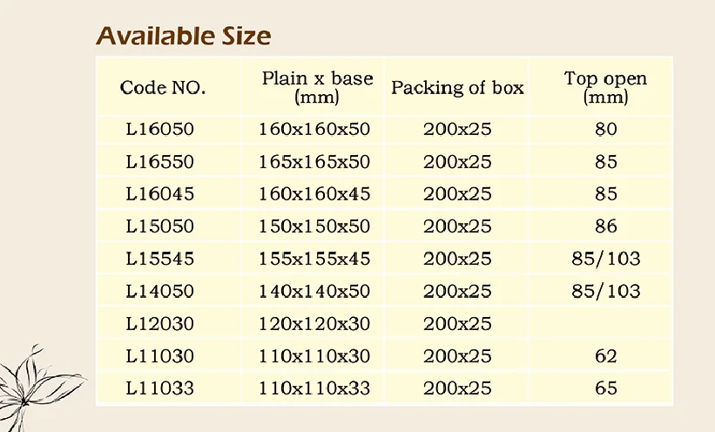Select the Top open value 62
The height and width of the screenshot is (432, 715).
pos(606,355)
